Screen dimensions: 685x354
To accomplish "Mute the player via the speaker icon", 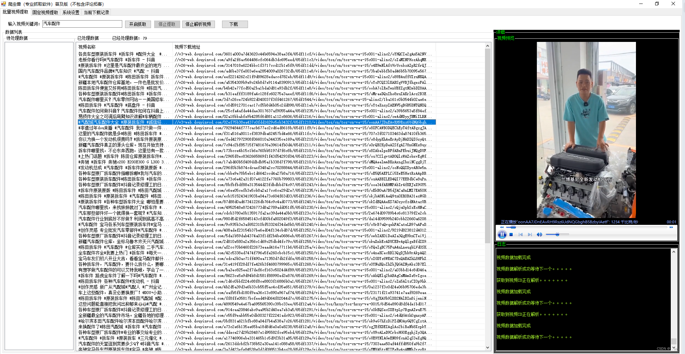I will [x=539, y=234].
